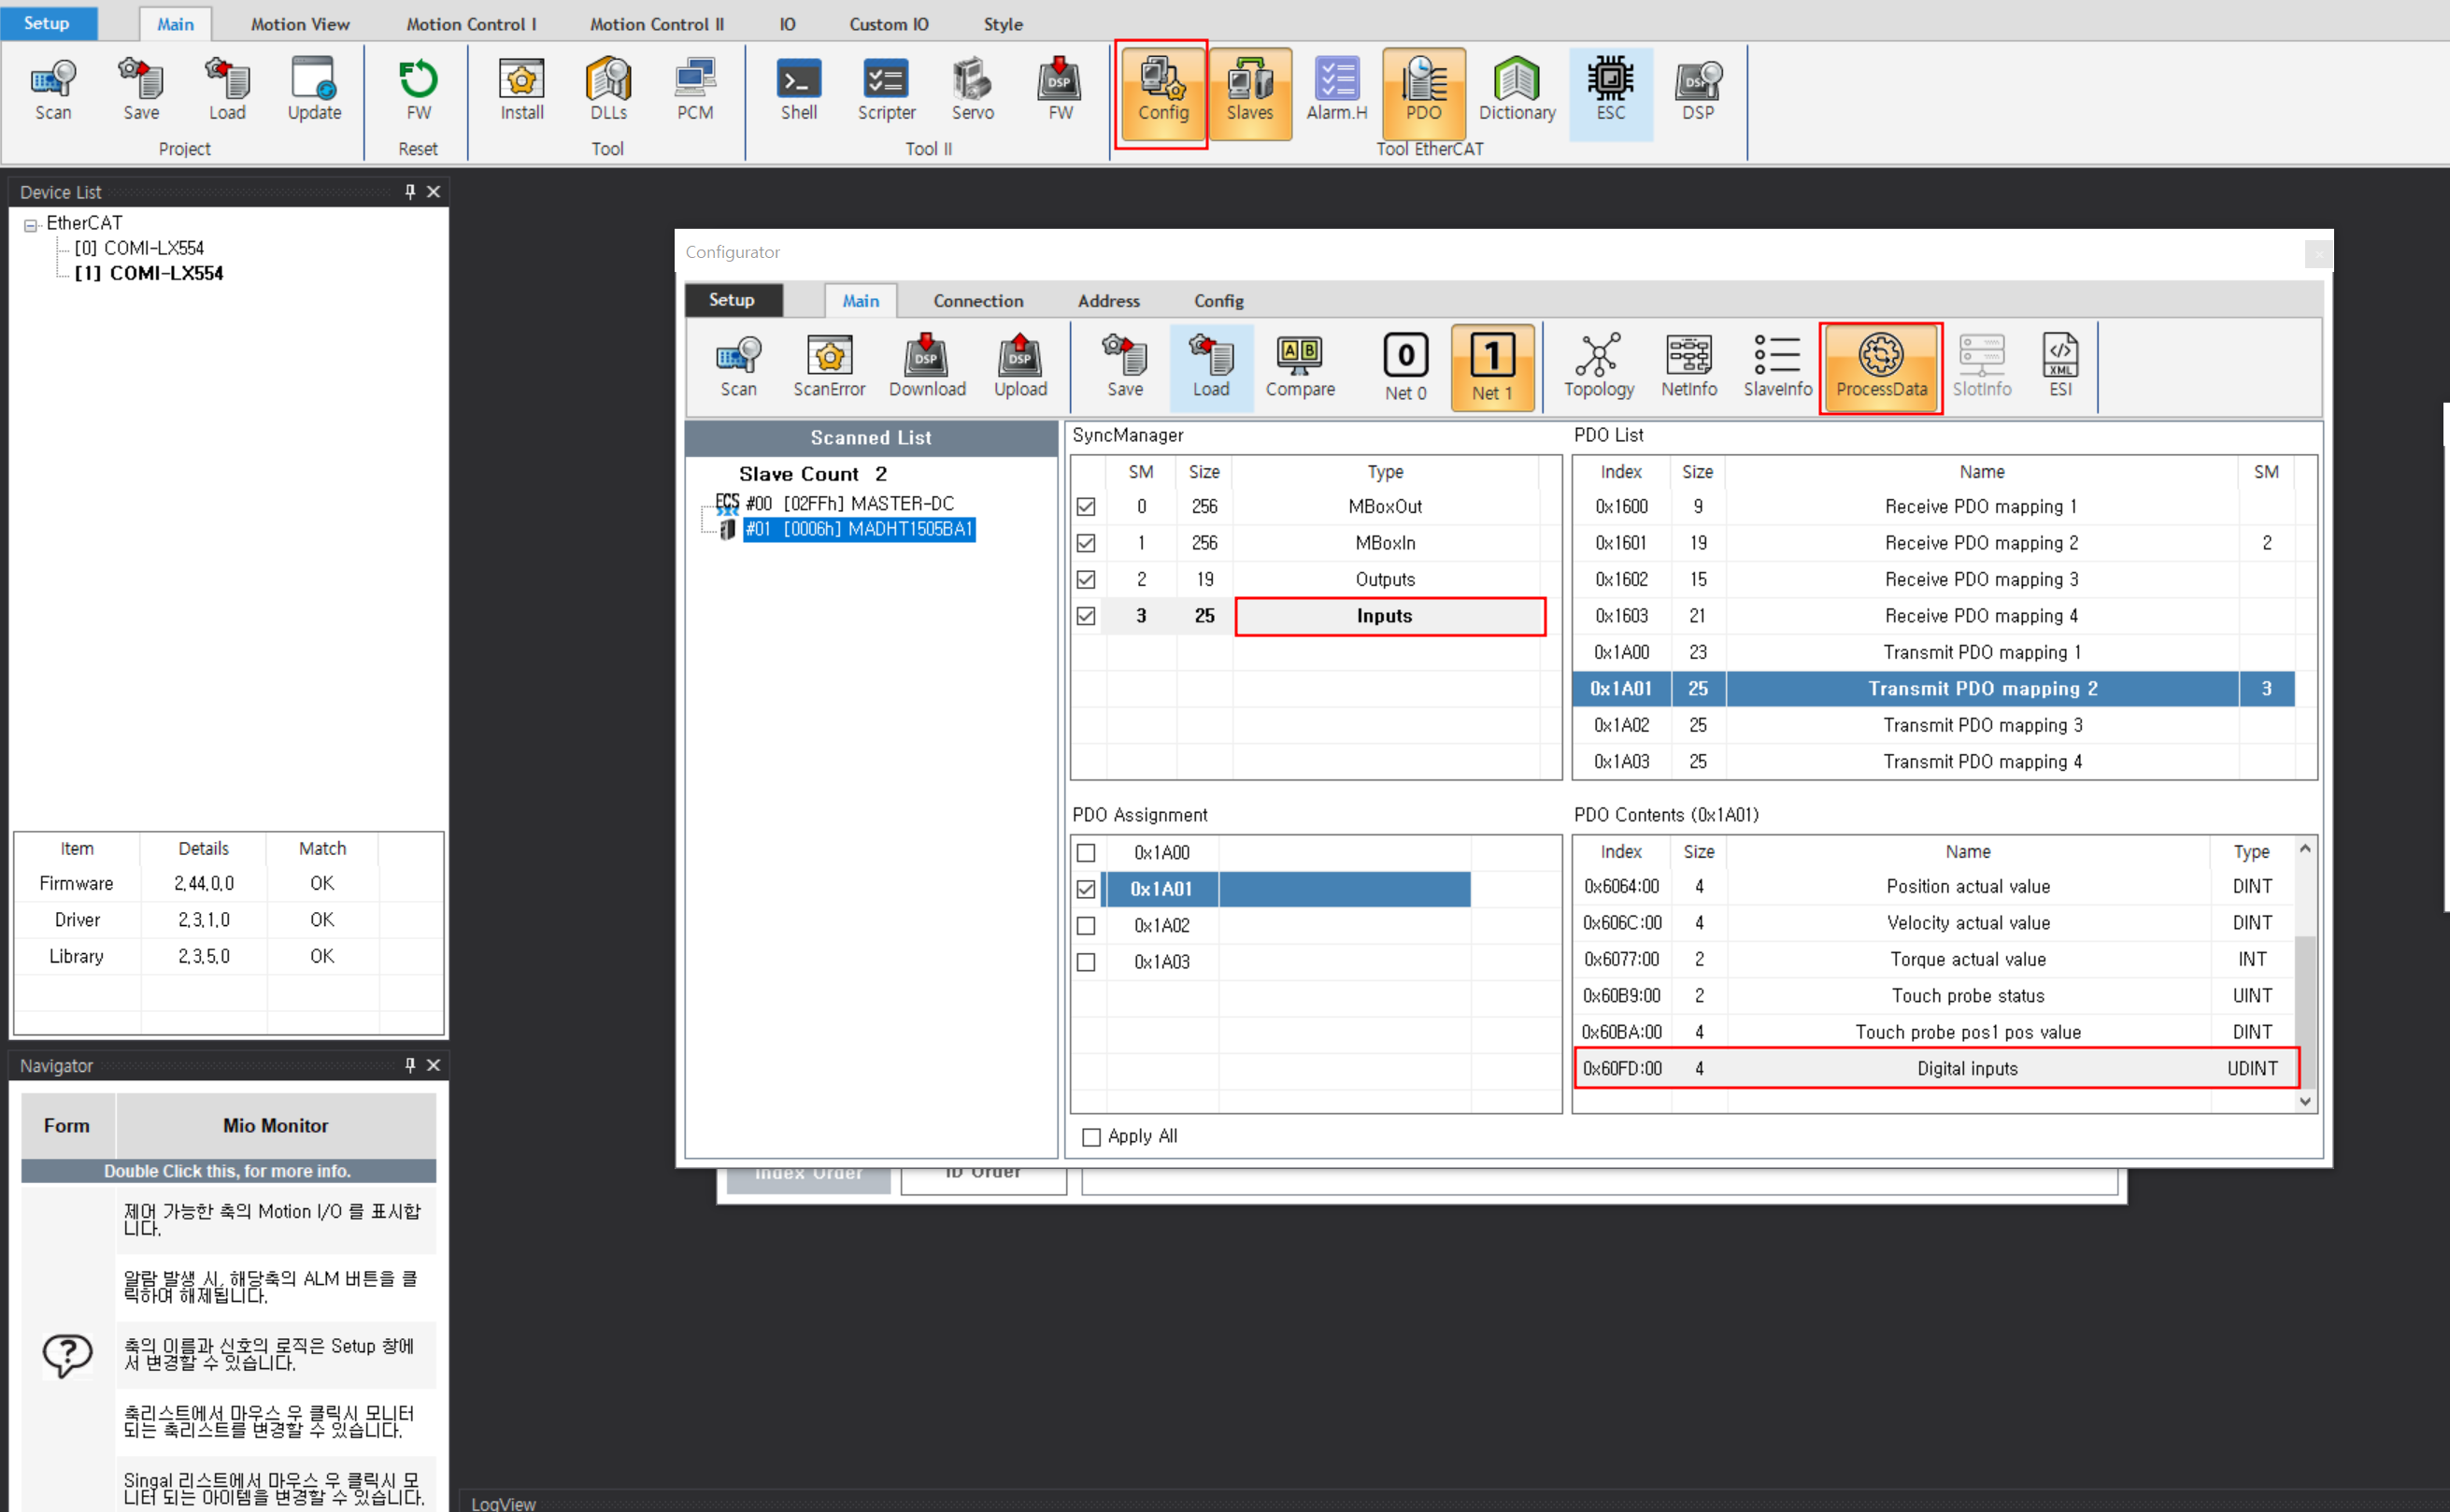Viewport: 2450px width, 1512px height.
Task: Click the ESC chip icon
Action: (1609, 90)
